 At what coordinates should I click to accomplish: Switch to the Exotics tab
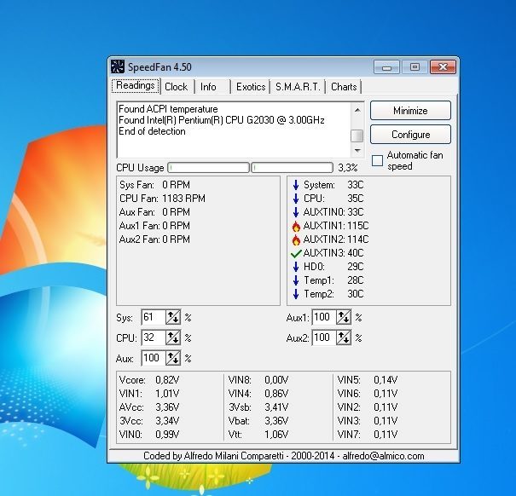coord(251,87)
